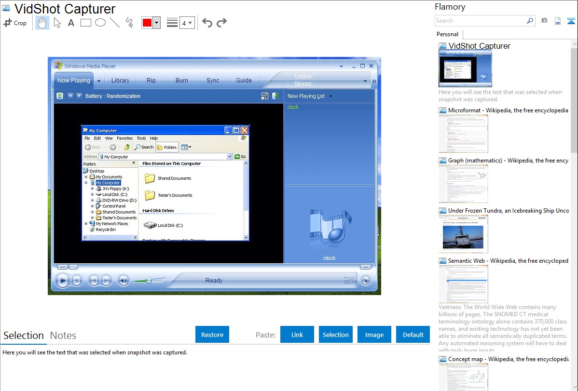Click Search in the My Computer toolbar
The height and width of the screenshot is (391, 578).
[144, 148]
